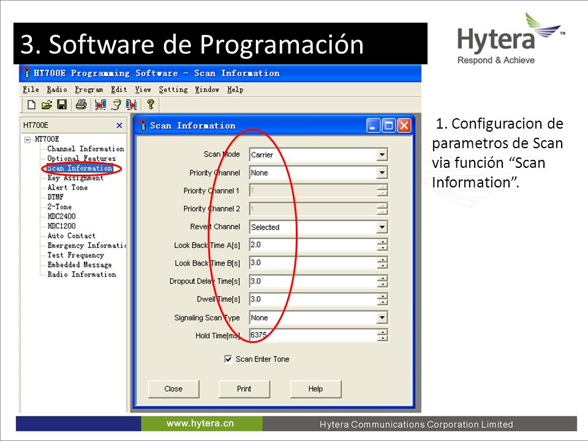Image resolution: width=588 pixels, height=441 pixels.
Task: Click the toolbar icon left of Write
Action: click(116, 105)
